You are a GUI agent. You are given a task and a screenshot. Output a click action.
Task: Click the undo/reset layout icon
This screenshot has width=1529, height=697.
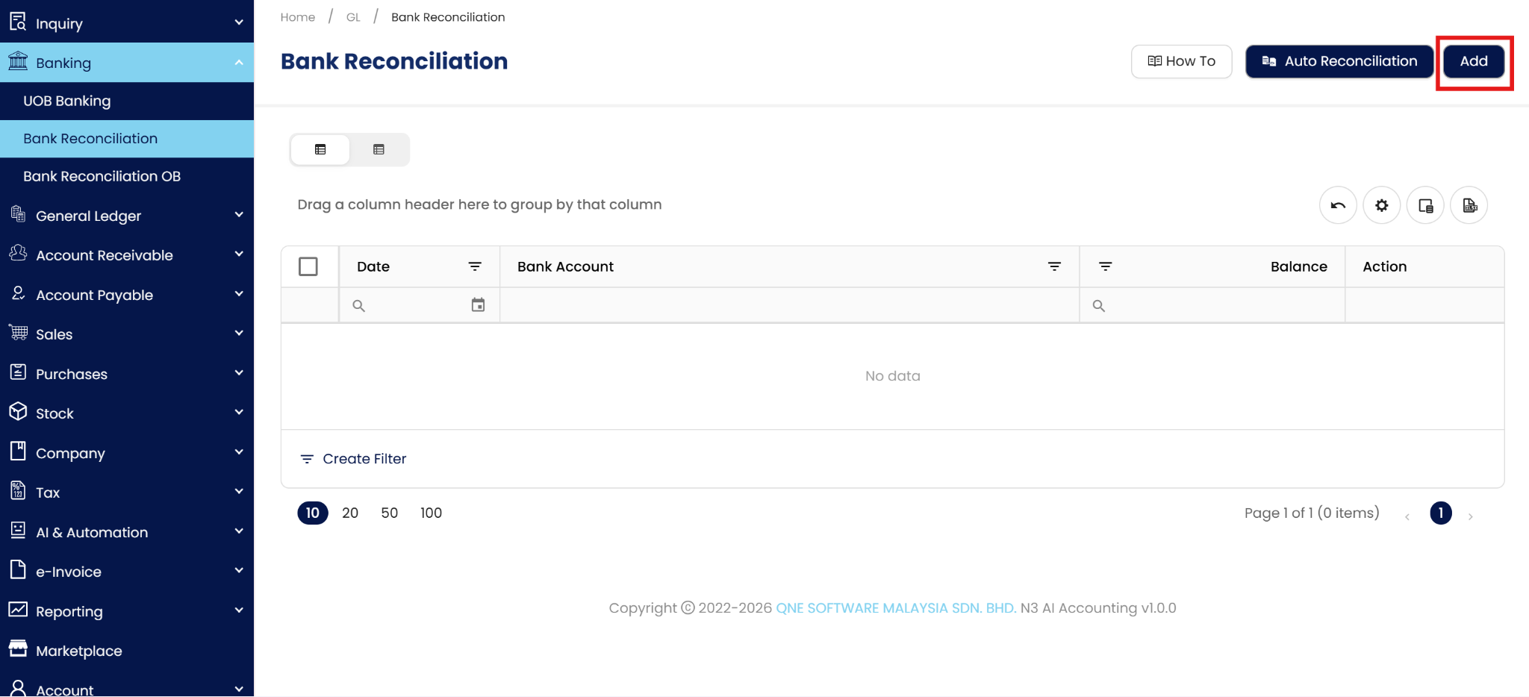[1337, 205]
